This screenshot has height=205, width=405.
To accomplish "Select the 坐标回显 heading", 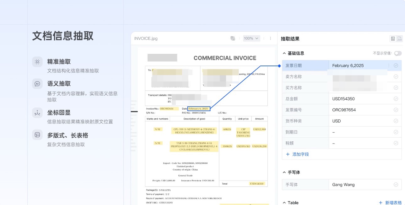I will pyautogui.click(x=59, y=113).
